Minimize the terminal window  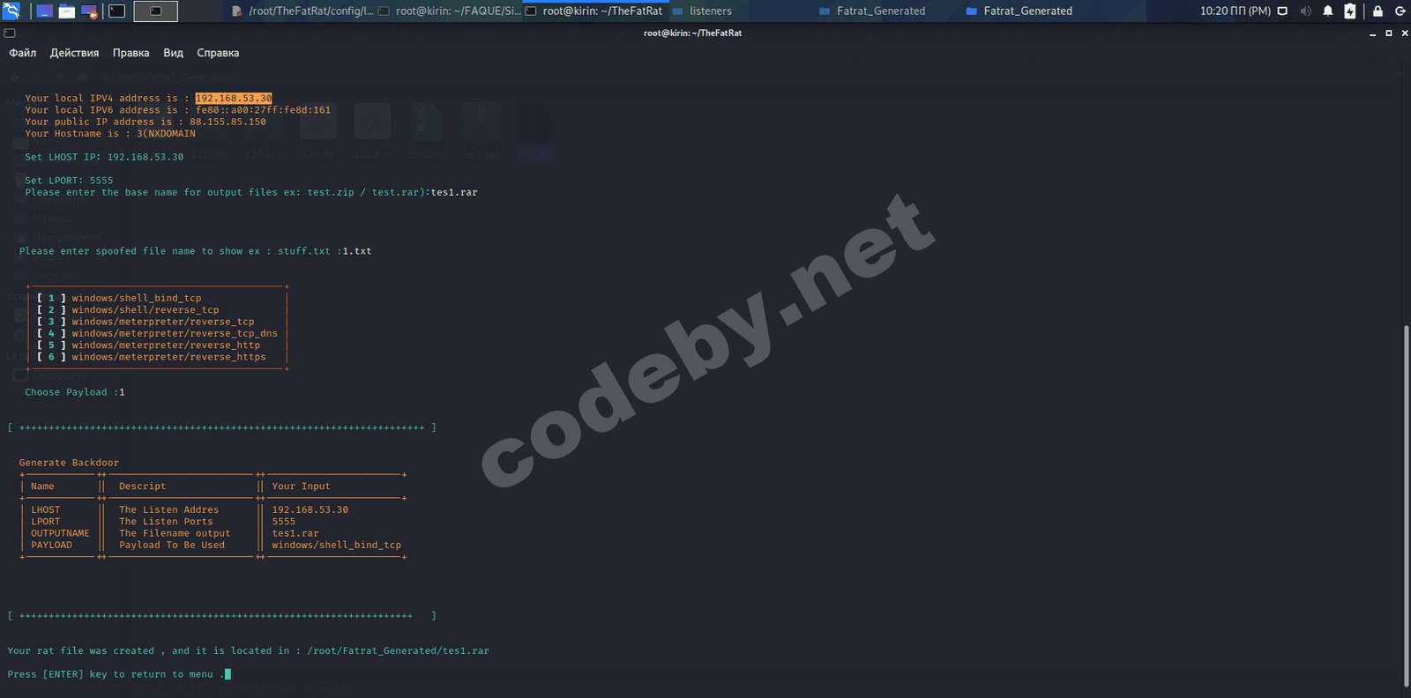click(x=1373, y=33)
